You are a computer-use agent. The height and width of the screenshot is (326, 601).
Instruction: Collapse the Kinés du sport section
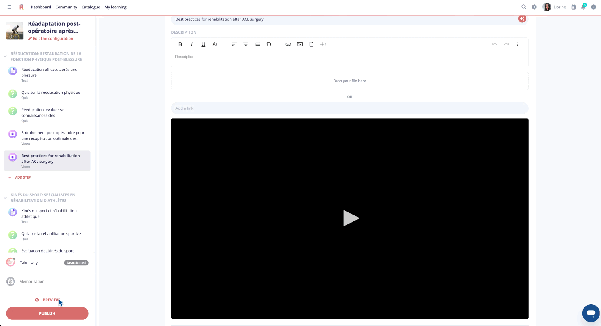[5, 197]
